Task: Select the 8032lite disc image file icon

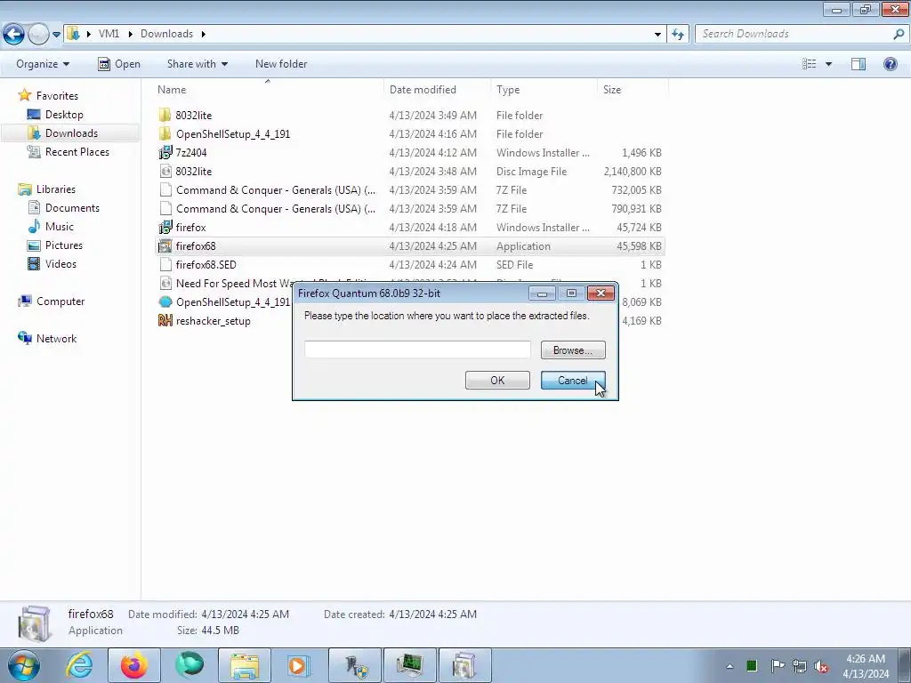Action: [165, 171]
